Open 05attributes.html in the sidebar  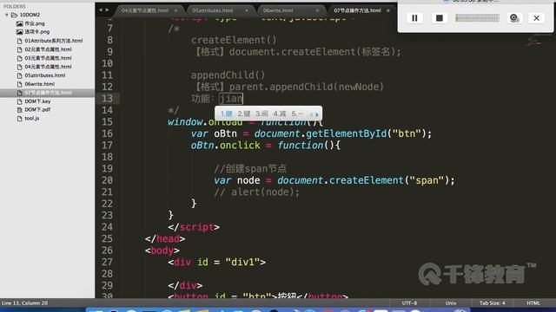[44, 75]
